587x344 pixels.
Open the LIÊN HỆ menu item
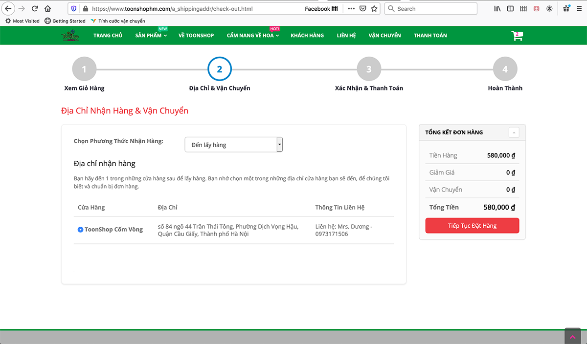tap(346, 36)
